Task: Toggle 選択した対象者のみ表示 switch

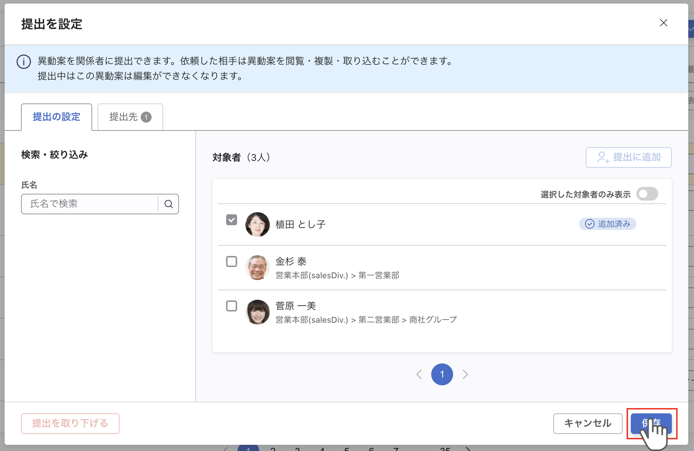Action: (647, 194)
